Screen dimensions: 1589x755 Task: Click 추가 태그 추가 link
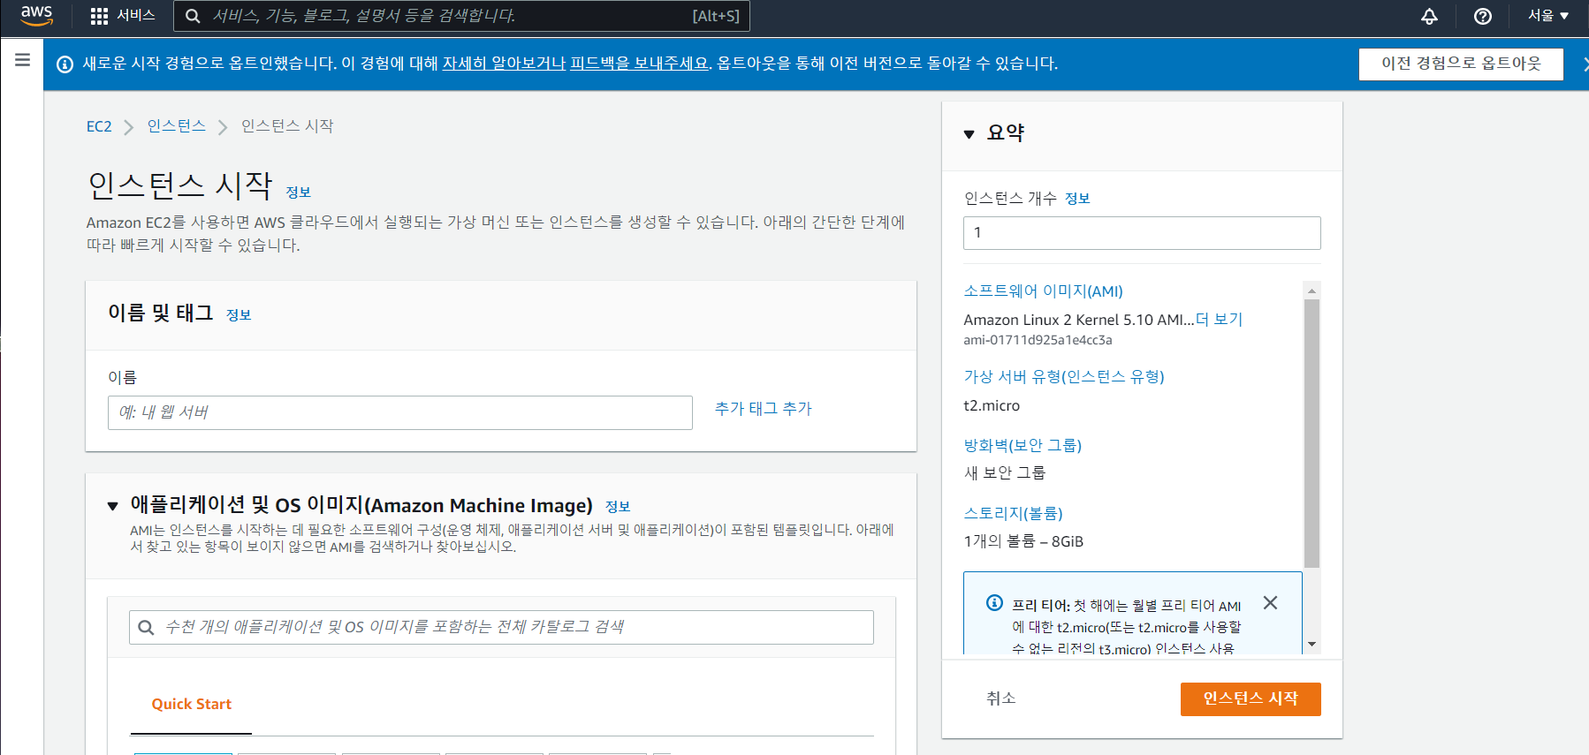point(763,409)
